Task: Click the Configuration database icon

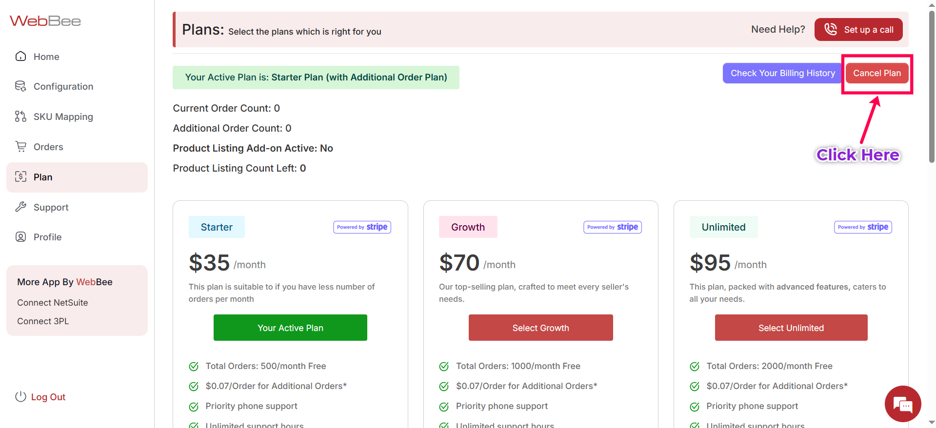Action: [x=20, y=86]
